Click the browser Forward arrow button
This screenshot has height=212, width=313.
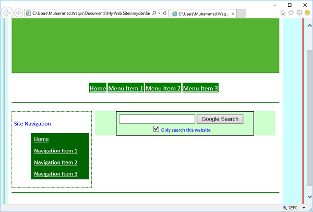tap(19, 13)
